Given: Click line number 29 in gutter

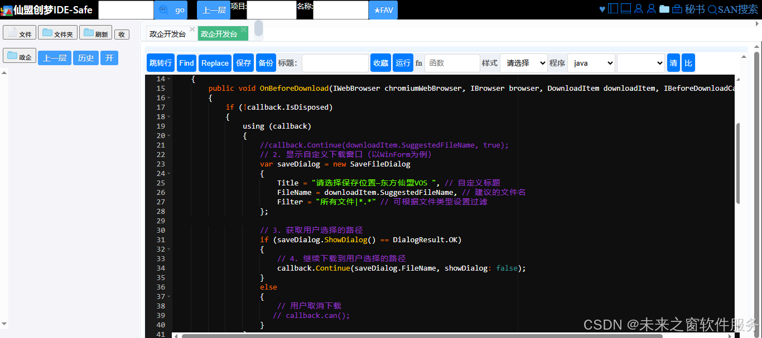Looking at the screenshot, I should coord(161,221).
